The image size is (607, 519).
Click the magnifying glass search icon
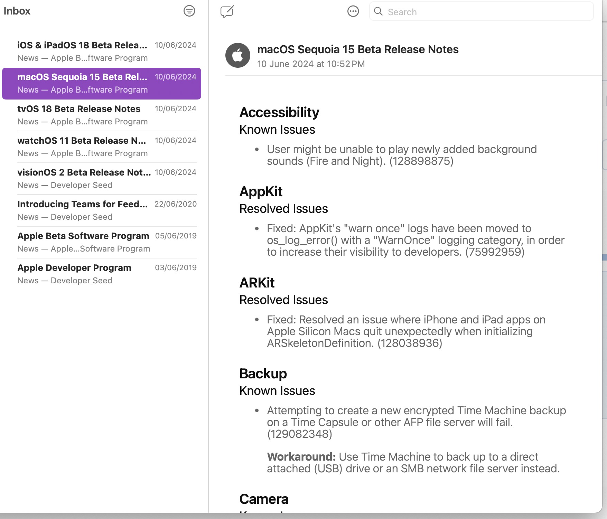[379, 11]
